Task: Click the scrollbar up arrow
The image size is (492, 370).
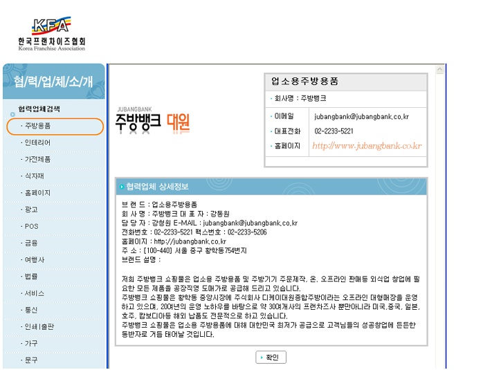Action: tap(439, 70)
